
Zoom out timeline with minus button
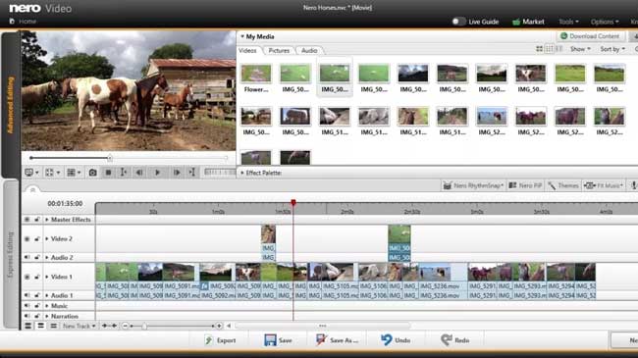coord(126,326)
